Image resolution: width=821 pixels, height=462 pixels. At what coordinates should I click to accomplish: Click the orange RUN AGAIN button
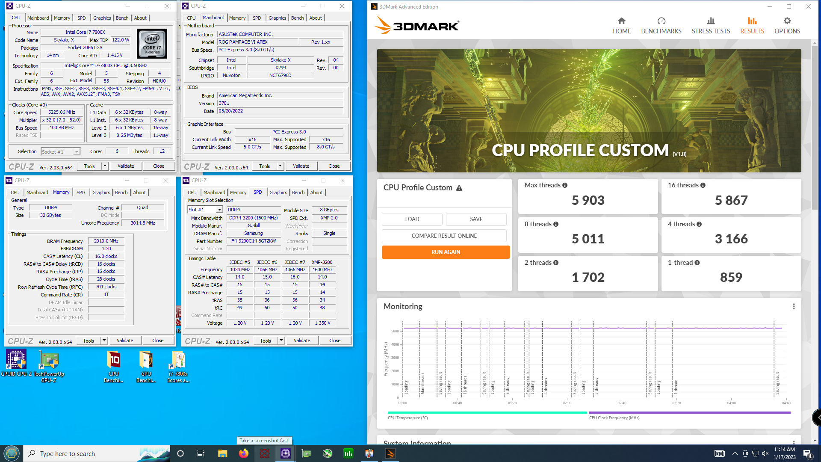click(446, 252)
